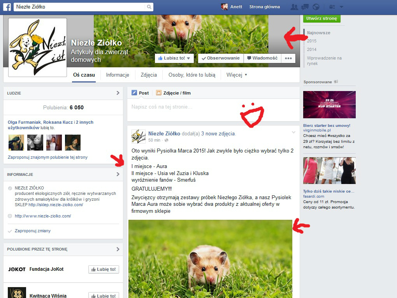Open the sklep.niezle-ziolko.com shop link
397x298 pixels.
[x=56, y=205]
